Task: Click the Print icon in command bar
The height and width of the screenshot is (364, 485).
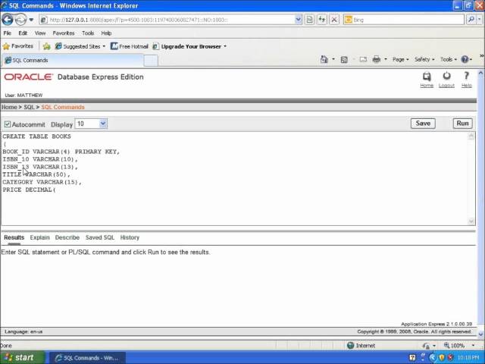Action: [377, 59]
